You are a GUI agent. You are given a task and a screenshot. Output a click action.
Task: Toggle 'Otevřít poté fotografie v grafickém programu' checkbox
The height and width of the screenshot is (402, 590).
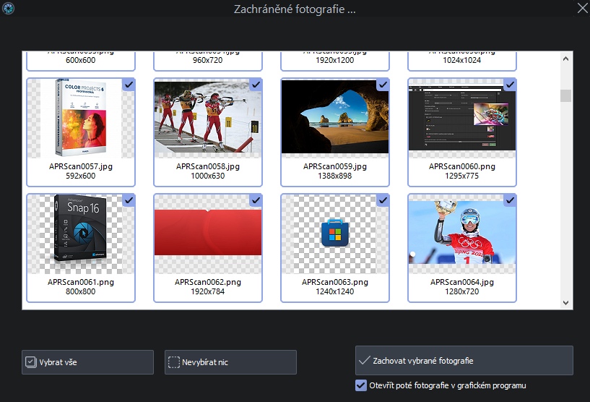click(361, 385)
